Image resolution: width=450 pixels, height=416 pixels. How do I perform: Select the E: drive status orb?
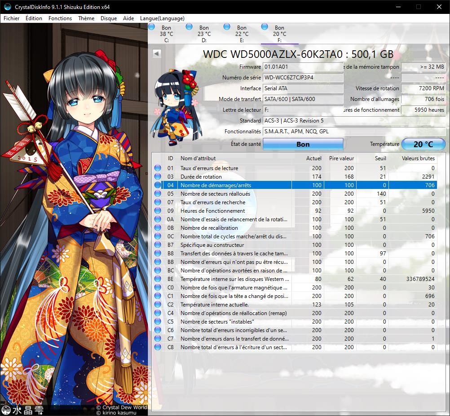[x=227, y=27]
